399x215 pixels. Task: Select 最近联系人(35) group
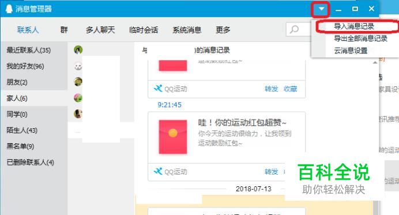coord(34,50)
